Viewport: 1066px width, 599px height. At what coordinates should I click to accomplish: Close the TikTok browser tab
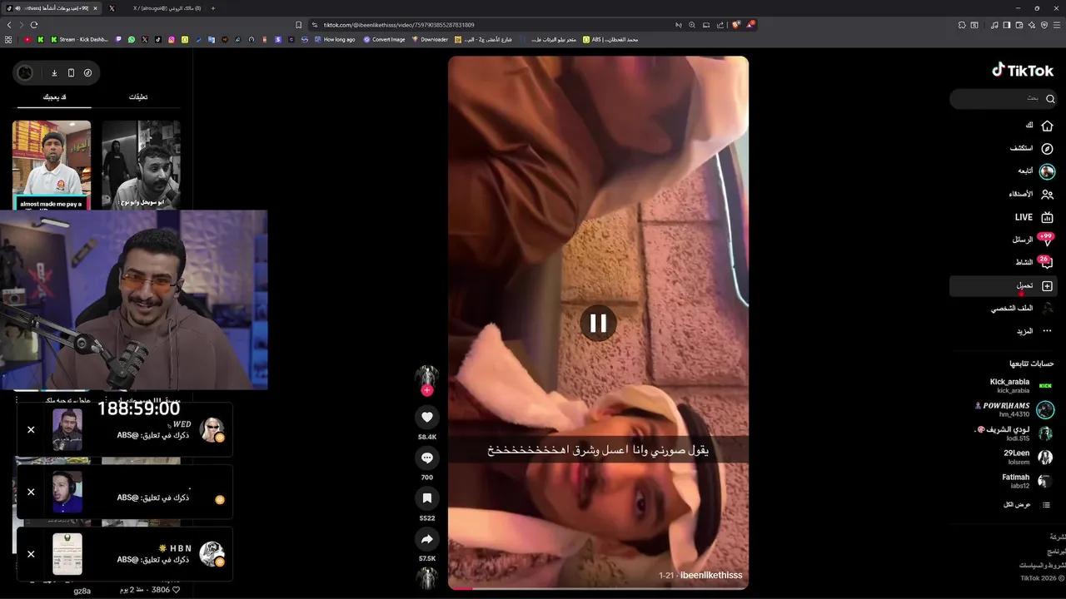click(x=95, y=8)
